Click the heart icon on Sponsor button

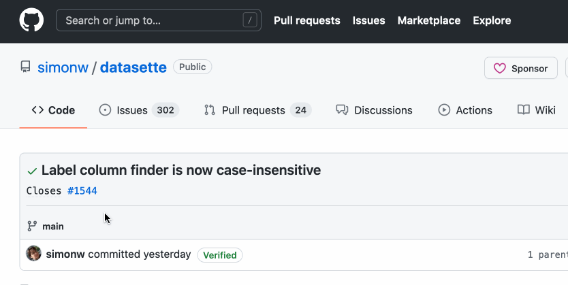499,68
